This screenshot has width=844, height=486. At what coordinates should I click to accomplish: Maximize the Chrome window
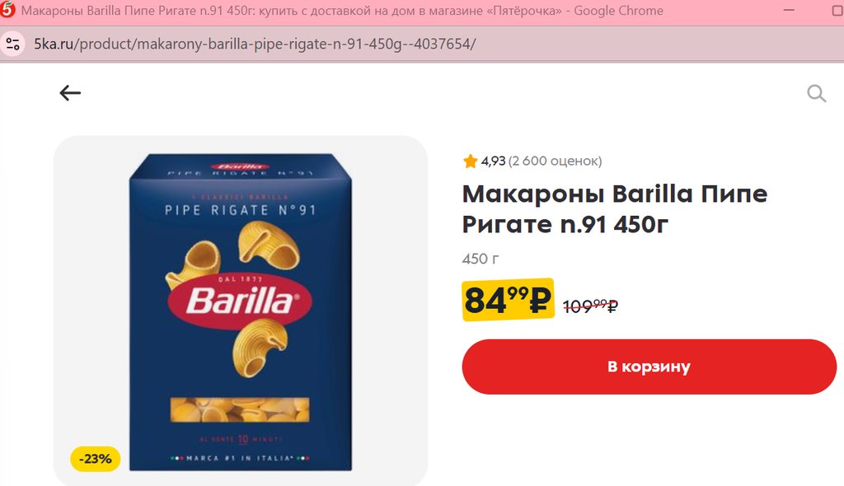(x=837, y=10)
